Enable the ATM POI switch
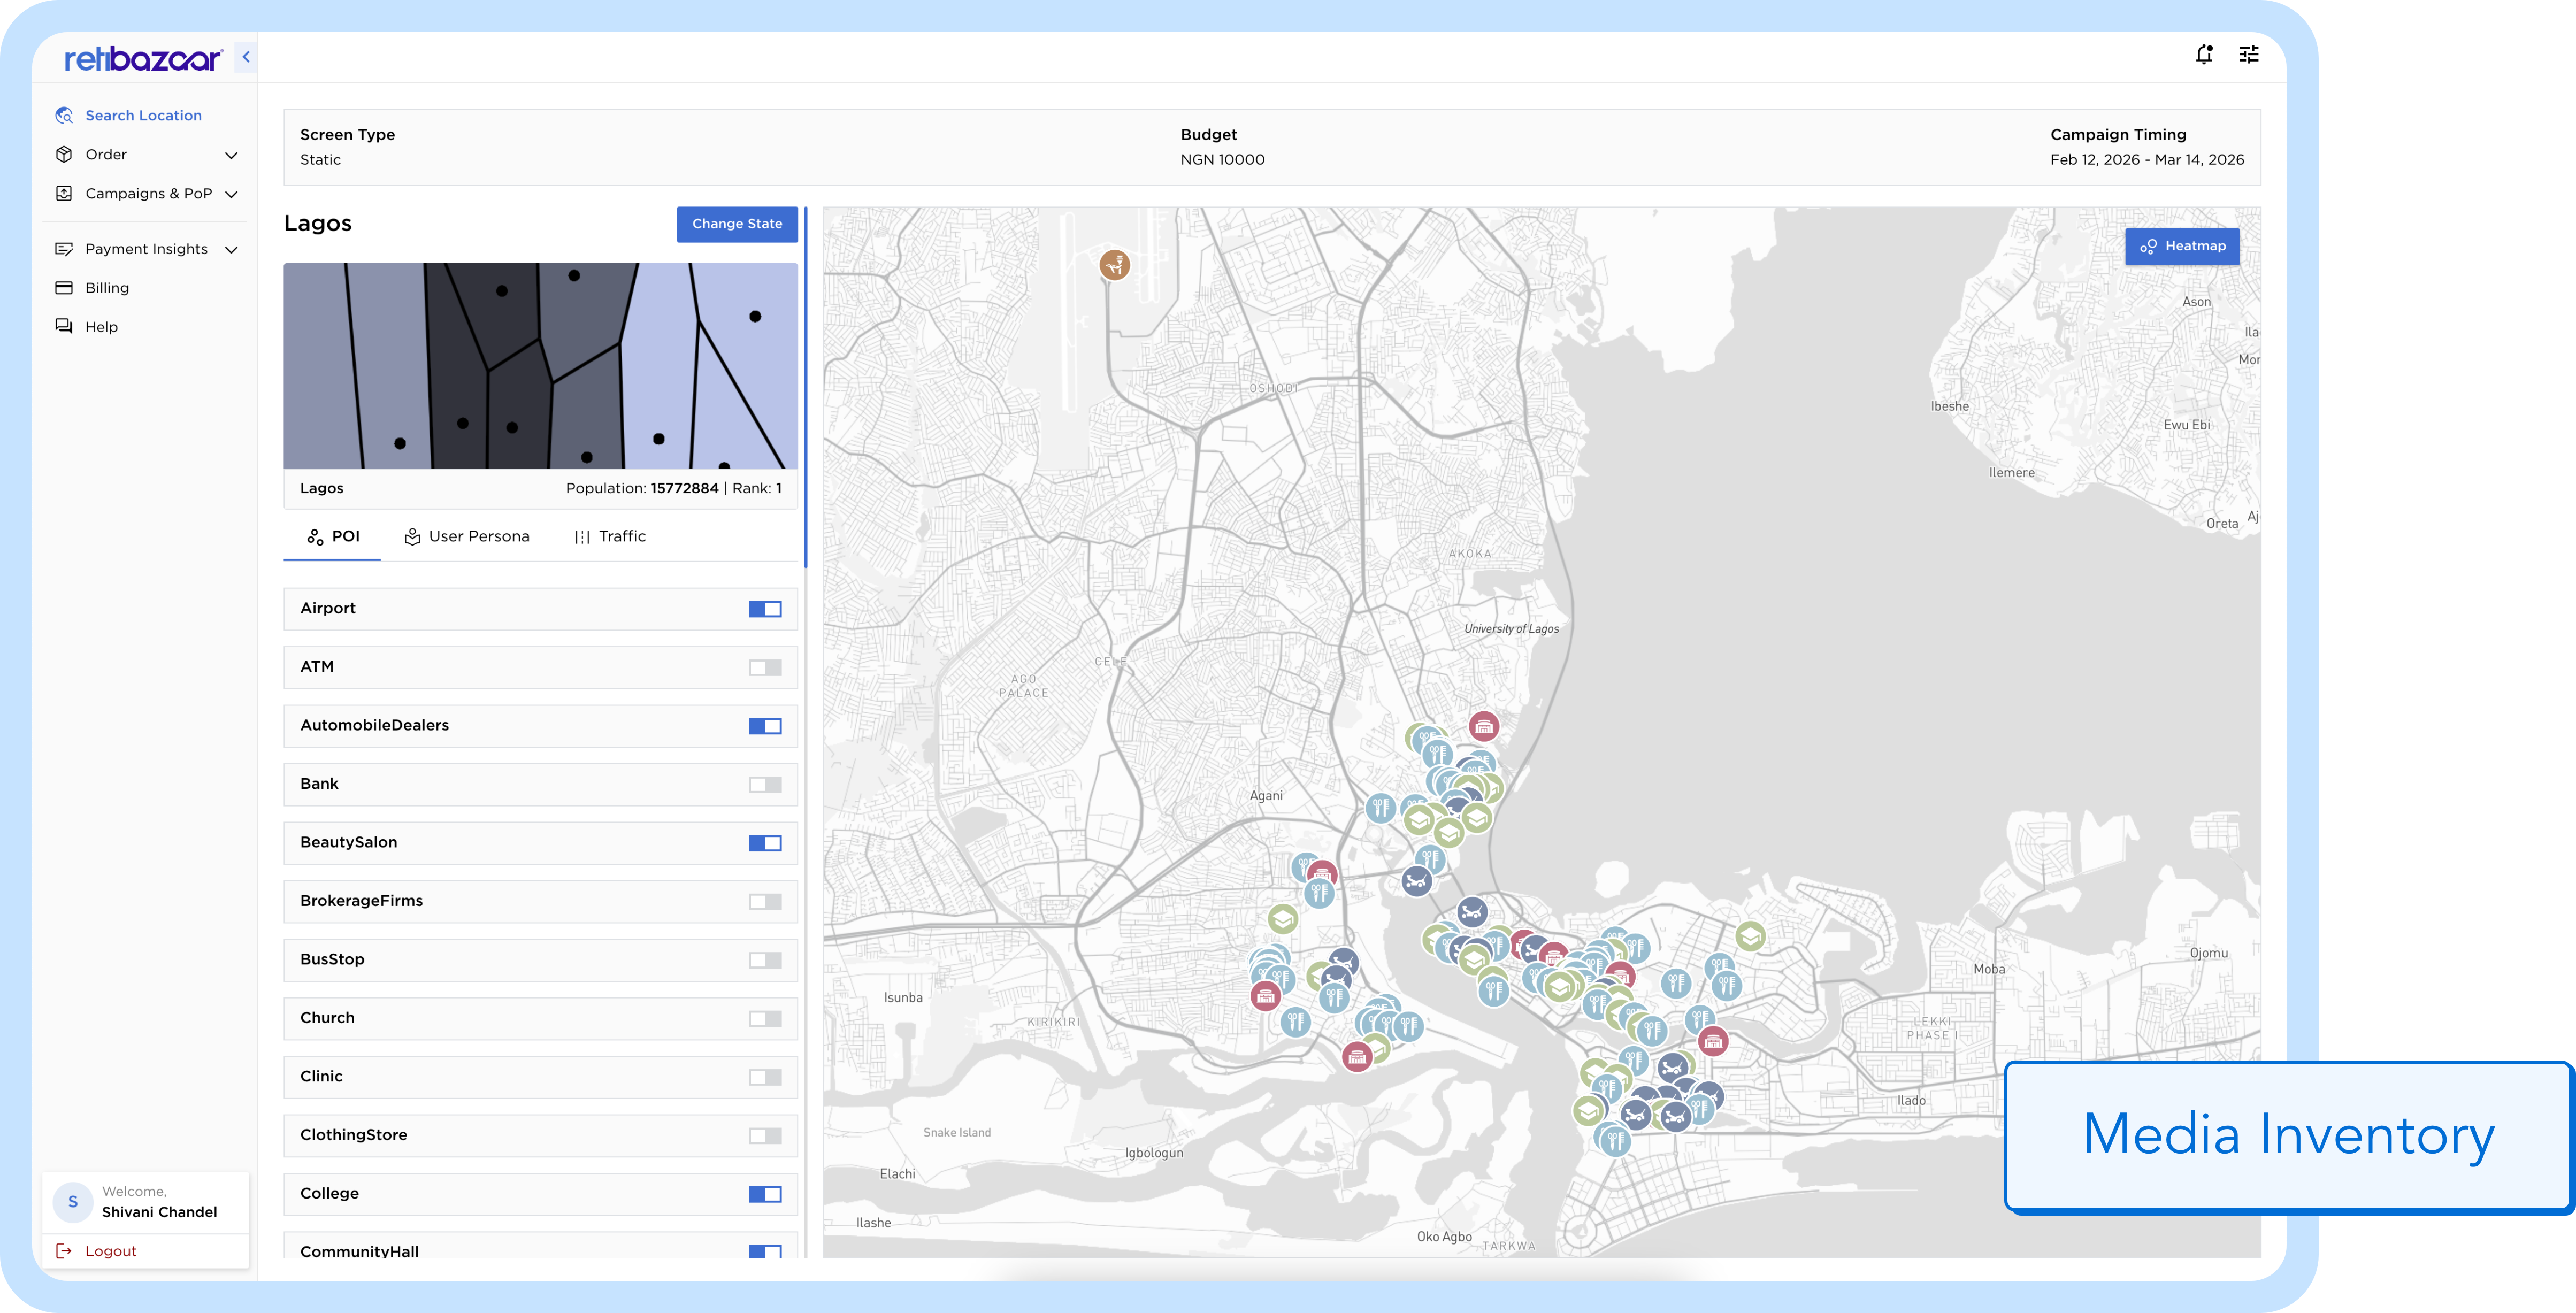Viewport: 2576px width, 1313px height. [765, 668]
